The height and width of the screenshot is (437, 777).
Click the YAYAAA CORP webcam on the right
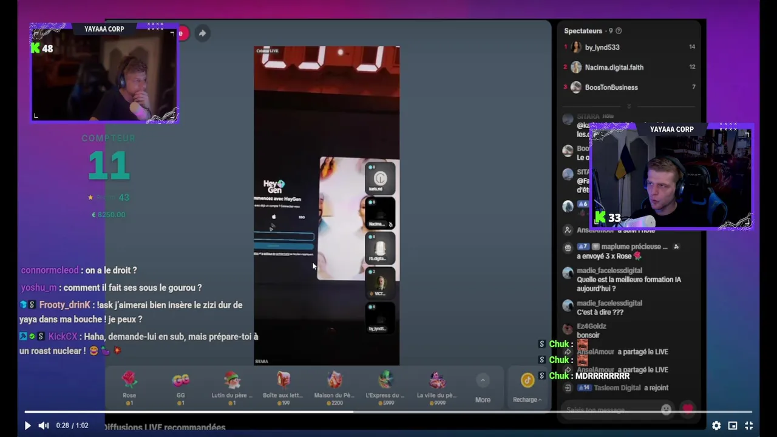[x=671, y=177]
